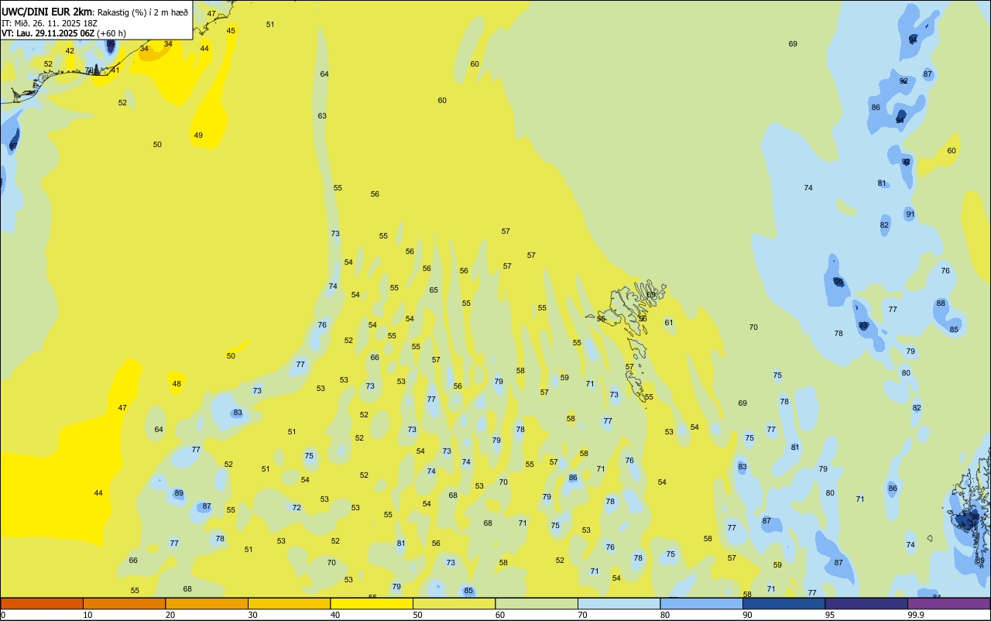This screenshot has height=621, width=991.
Task: Click the legend scale label '30'
Action: (x=252, y=615)
